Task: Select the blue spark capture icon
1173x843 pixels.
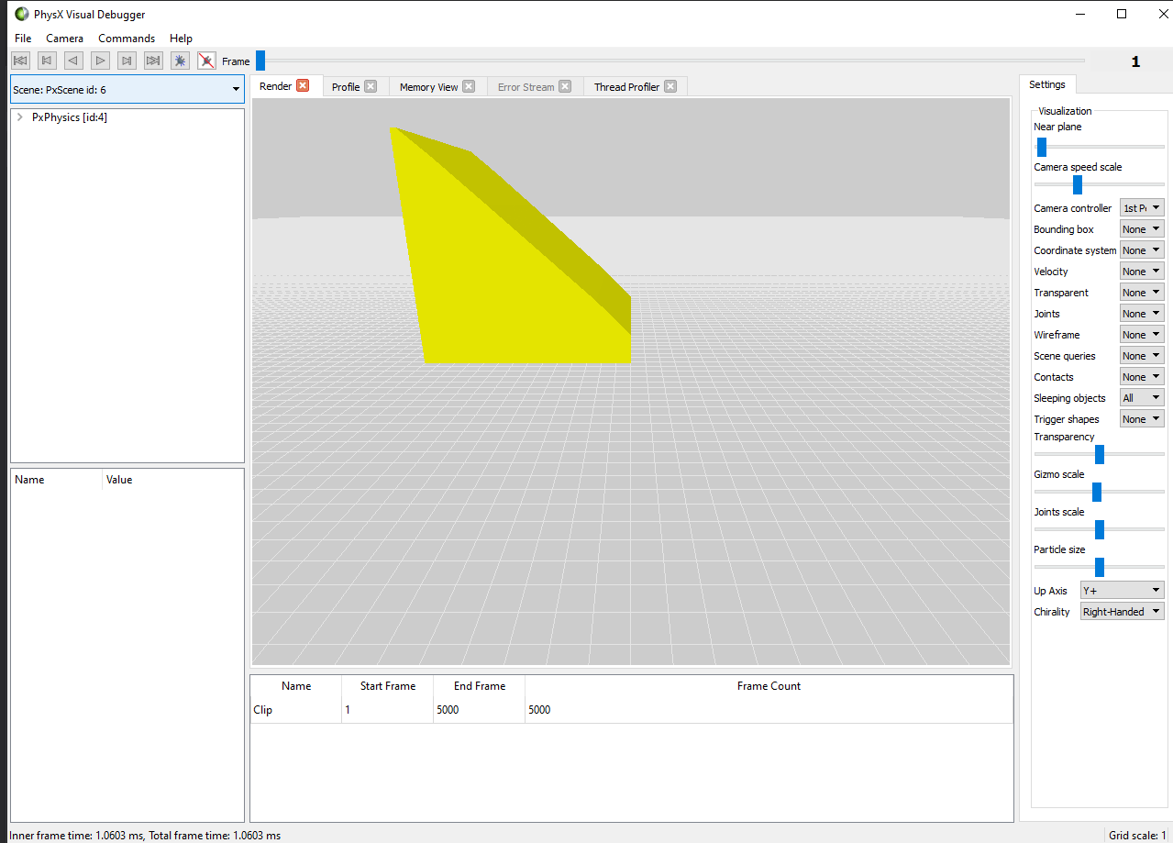Action: 180,61
